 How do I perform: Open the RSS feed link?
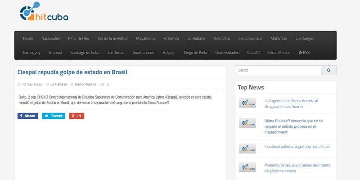click(304, 52)
